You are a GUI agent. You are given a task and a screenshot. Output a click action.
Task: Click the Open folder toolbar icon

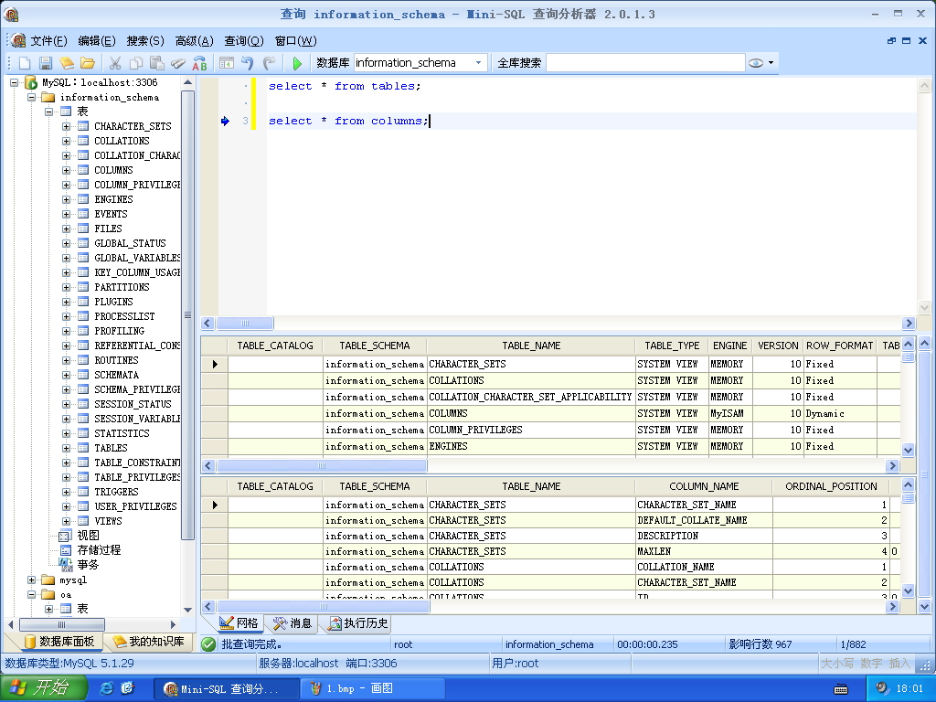88,63
